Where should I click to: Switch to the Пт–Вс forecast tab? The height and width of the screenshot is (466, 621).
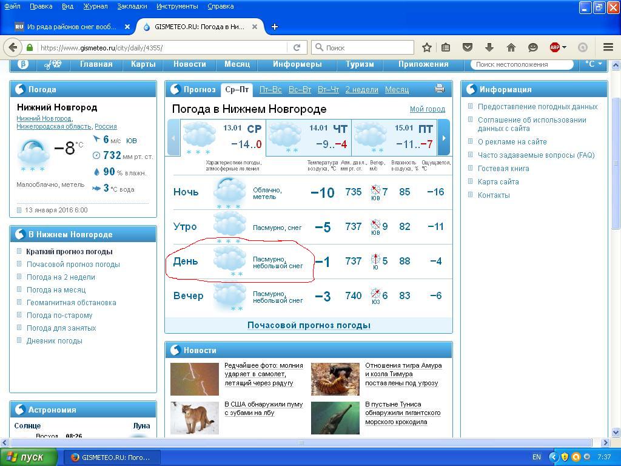(x=270, y=89)
